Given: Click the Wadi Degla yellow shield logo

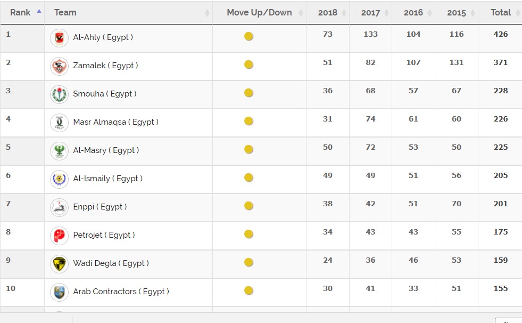Looking at the screenshot, I should (x=59, y=264).
